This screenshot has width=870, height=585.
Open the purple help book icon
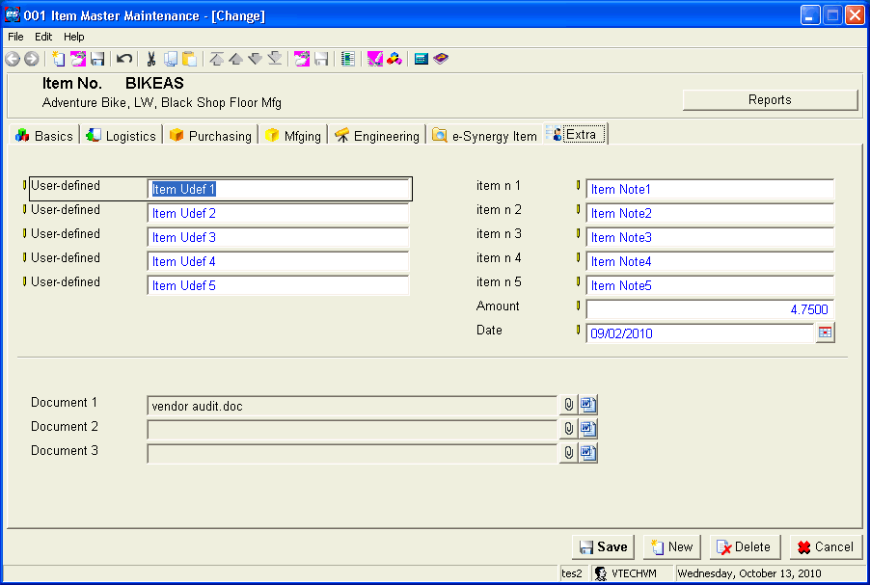point(441,58)
